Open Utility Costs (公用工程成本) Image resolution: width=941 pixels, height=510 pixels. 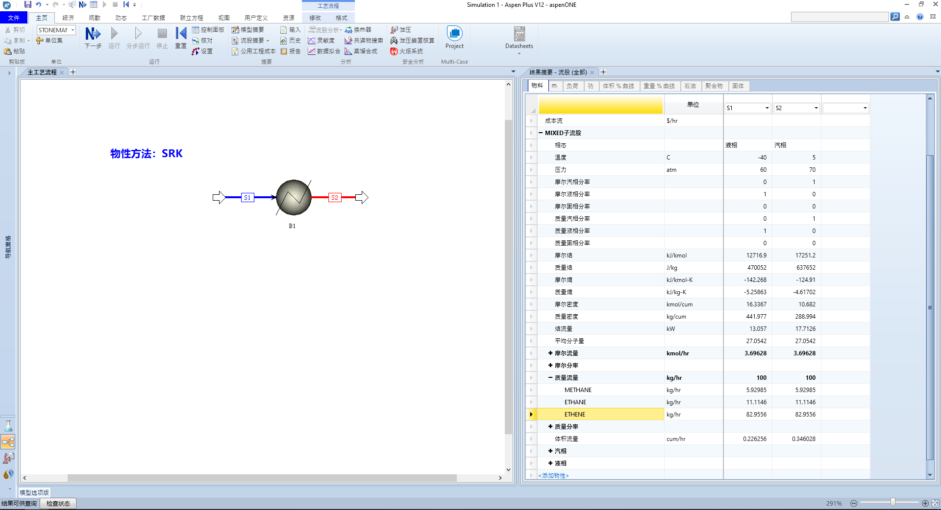(x=253, y=51)
